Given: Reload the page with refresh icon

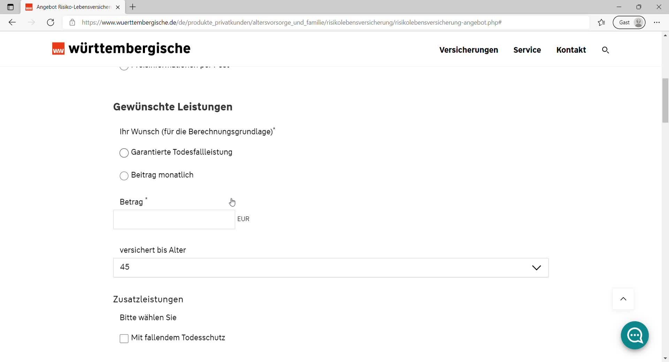Looking at the screenshot, I should tap(51, 22).
